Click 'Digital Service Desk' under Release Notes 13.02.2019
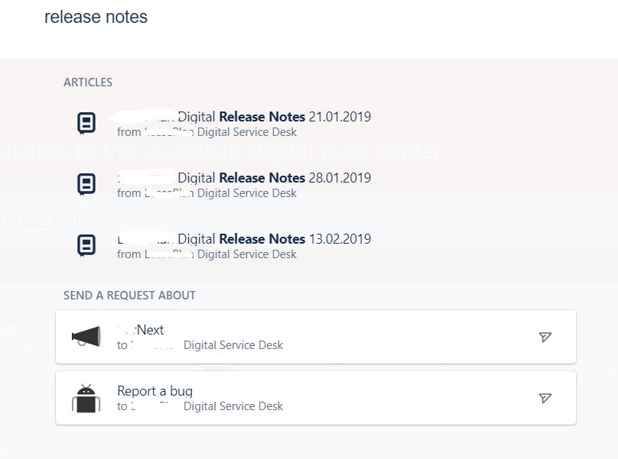The image size is (618, 459). point(247,254)
